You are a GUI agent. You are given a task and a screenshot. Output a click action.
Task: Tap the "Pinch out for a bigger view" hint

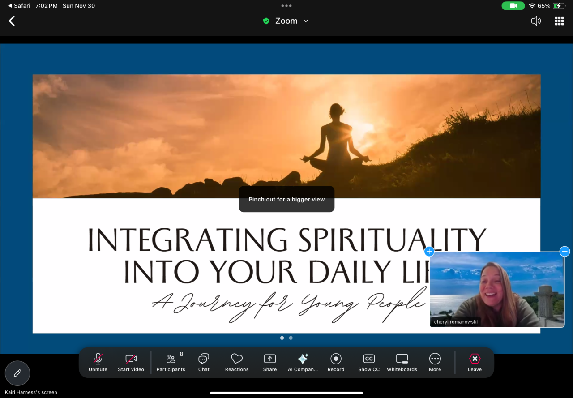point(286,199)
